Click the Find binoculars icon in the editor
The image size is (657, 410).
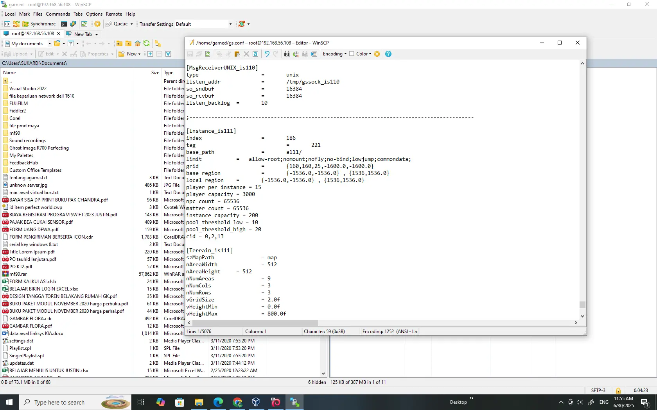[287, 54]
